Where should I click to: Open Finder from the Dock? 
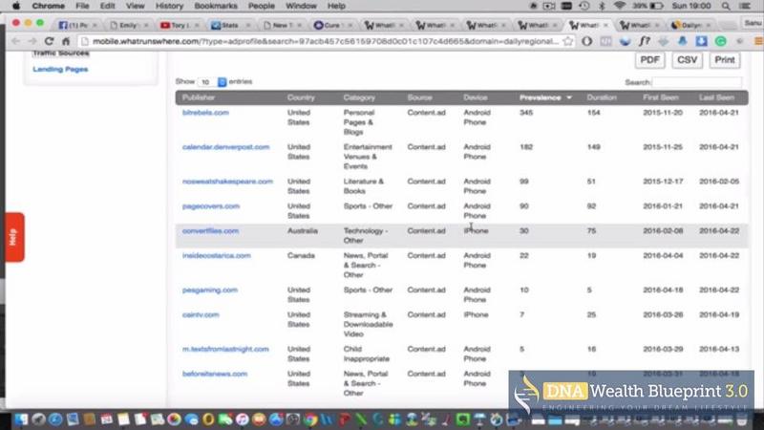[x=21, y=419]
